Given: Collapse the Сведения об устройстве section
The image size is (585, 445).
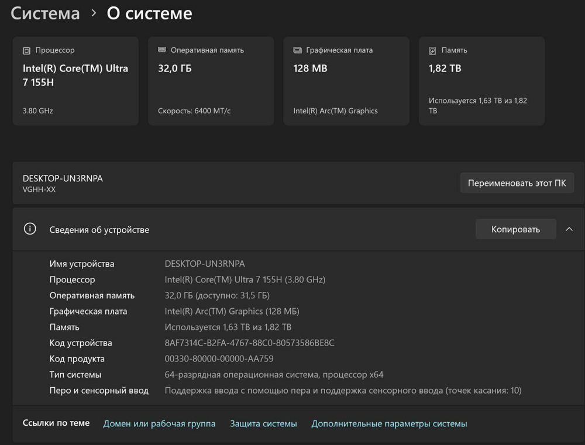Looking at the screenshot, I should tap(569, 229).
